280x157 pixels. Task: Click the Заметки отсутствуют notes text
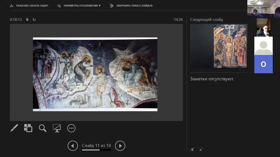point(212,79)
